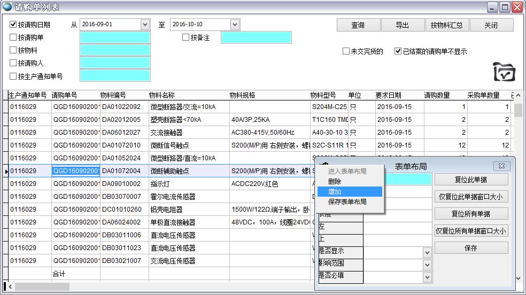526x295 pixels.
Task: Enable the 按请购单 filter checkbox
Action: 13,37
